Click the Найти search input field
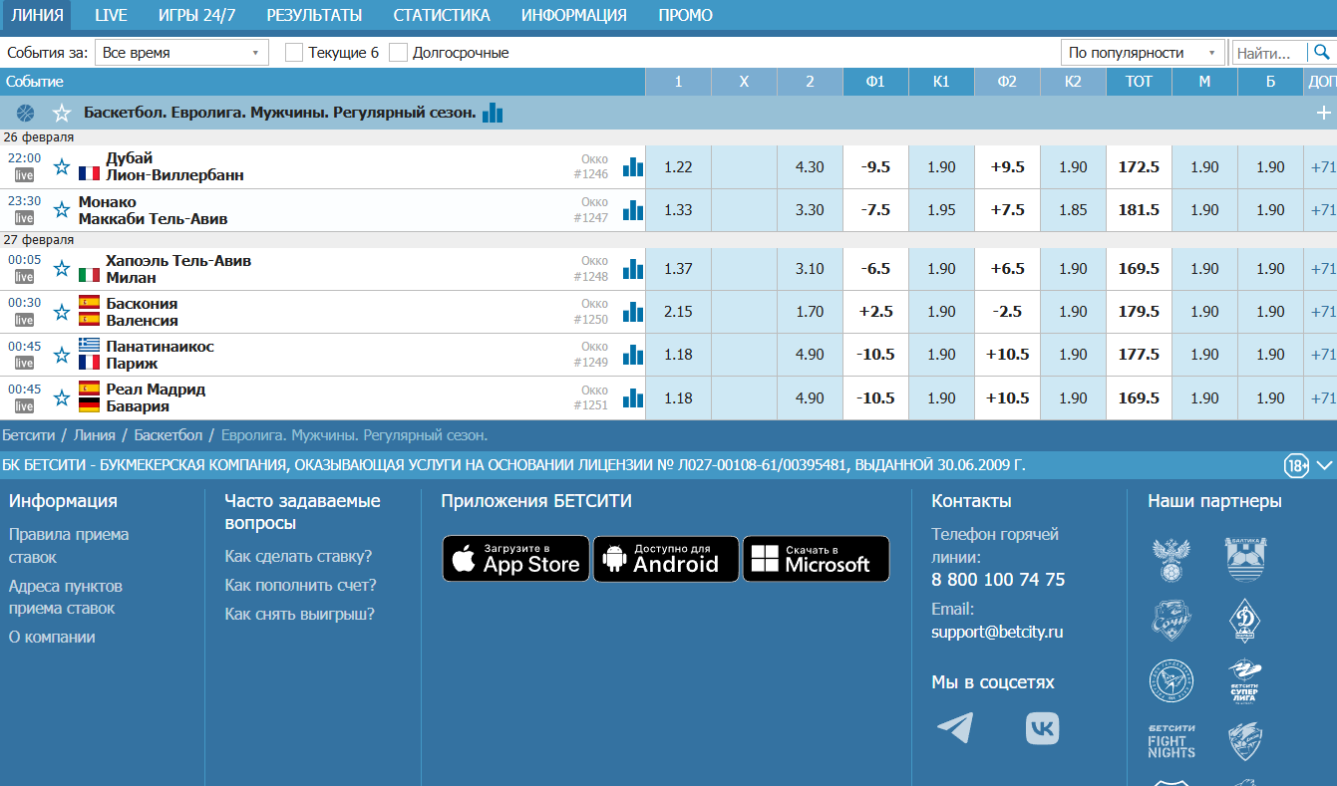1337x786 pixels. coord(1270,53)
